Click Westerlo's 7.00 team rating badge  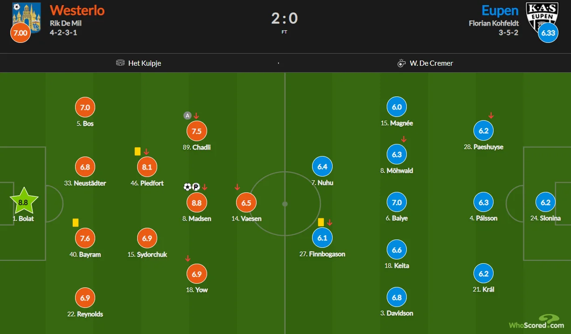point(21,33)
